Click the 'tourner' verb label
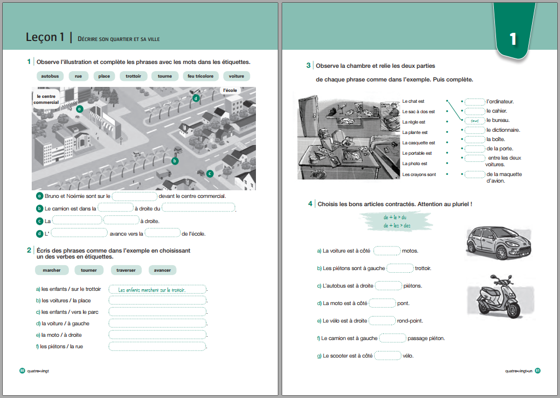This screenshot has height=398, width=560. pyautogui.click(x=89, y=270)
